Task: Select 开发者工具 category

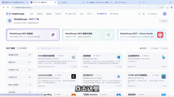Action: [20, 77]
